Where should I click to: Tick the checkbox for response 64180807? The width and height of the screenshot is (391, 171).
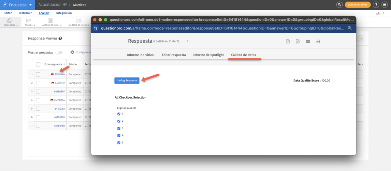click(38, 92)
